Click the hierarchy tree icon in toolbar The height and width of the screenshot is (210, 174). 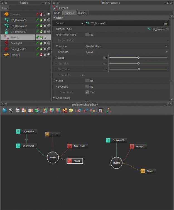tap(109, 110)
